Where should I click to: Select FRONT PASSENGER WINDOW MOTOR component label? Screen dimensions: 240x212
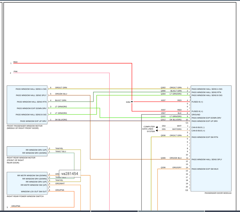[25, 127]
